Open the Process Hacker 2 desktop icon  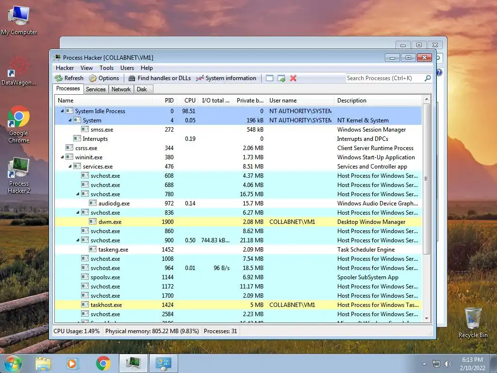(x=19, y=175)
